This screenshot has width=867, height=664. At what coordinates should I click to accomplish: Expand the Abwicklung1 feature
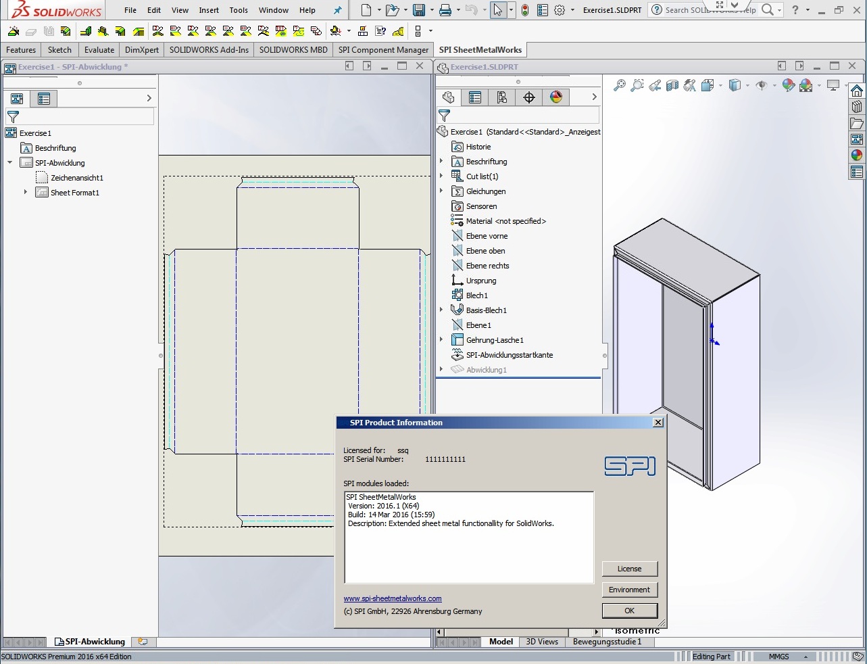coord(441,369)
